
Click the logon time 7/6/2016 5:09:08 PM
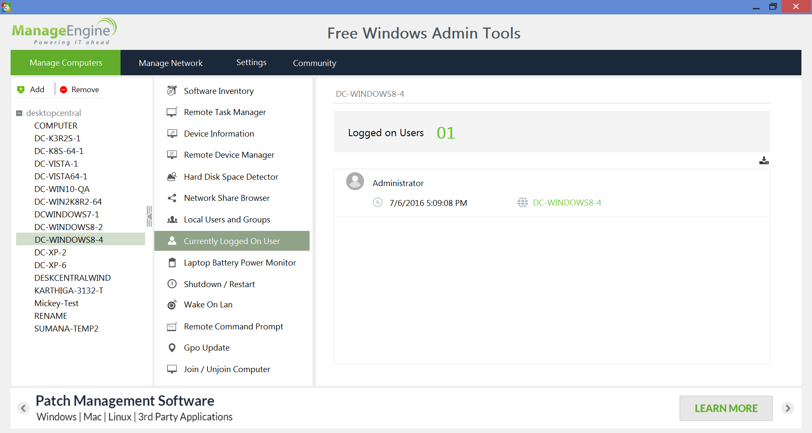(428, 203)
